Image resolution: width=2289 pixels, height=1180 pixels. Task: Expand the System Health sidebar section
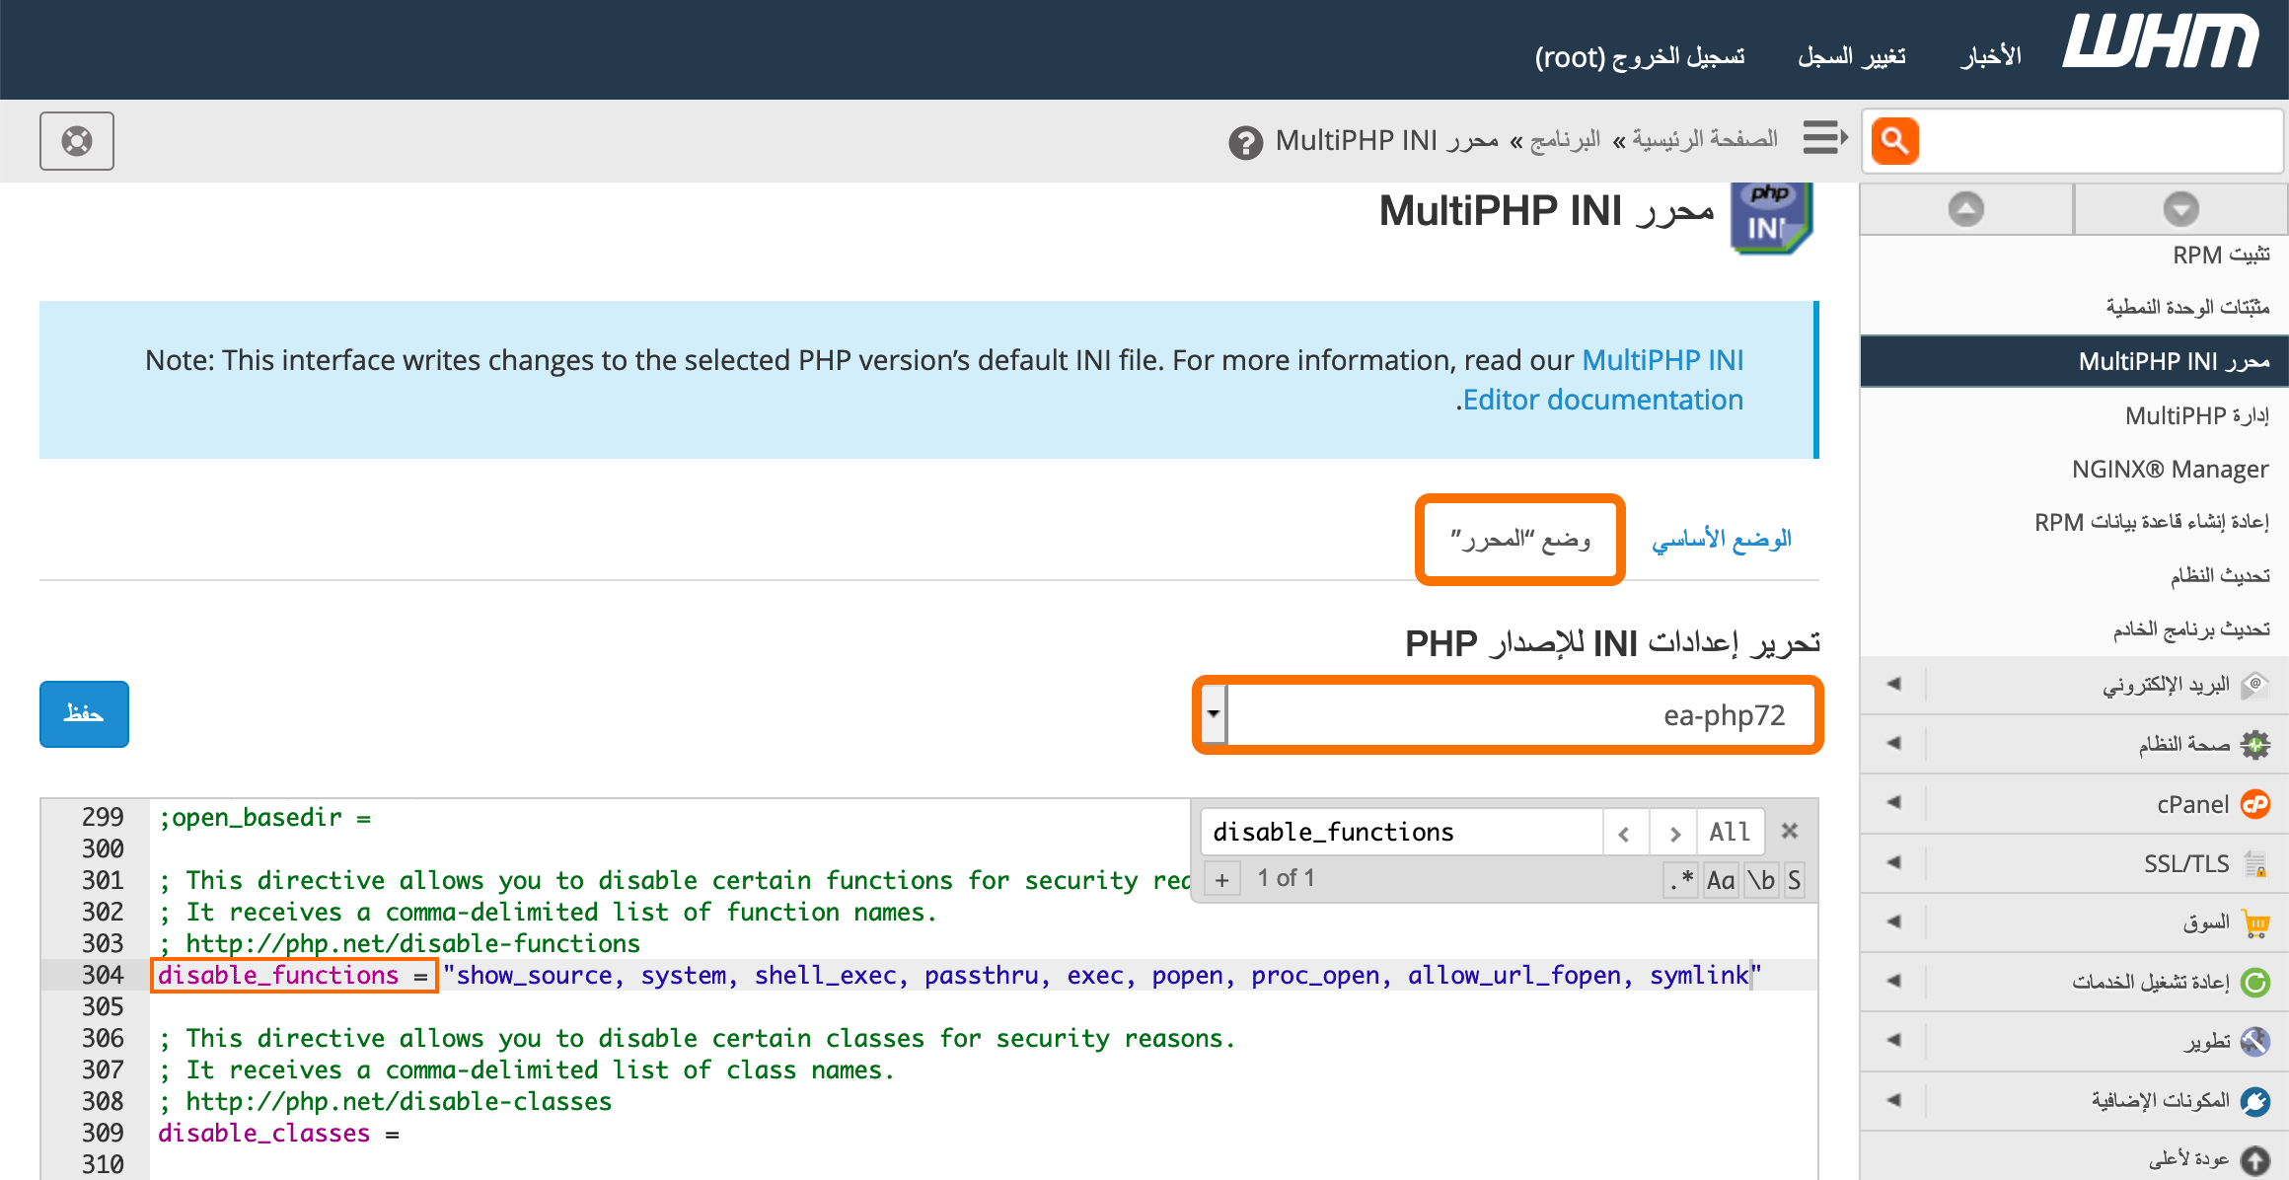coord(1893,743)
